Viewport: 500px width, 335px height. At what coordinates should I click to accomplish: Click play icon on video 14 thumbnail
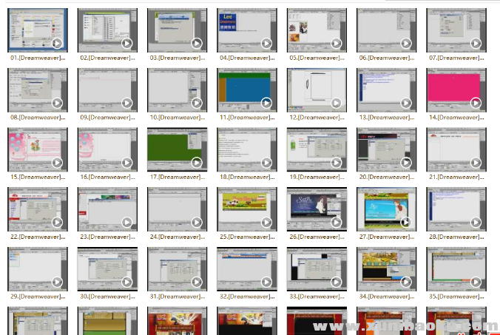(x=476, y=104)
